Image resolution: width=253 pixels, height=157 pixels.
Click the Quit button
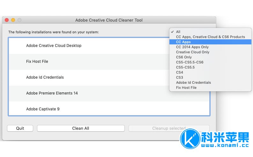[x=20, y=128]
